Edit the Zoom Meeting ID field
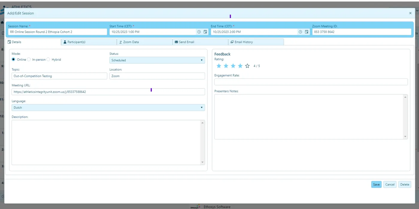Viewport: 419px width, 209px height. click(362, 32)
